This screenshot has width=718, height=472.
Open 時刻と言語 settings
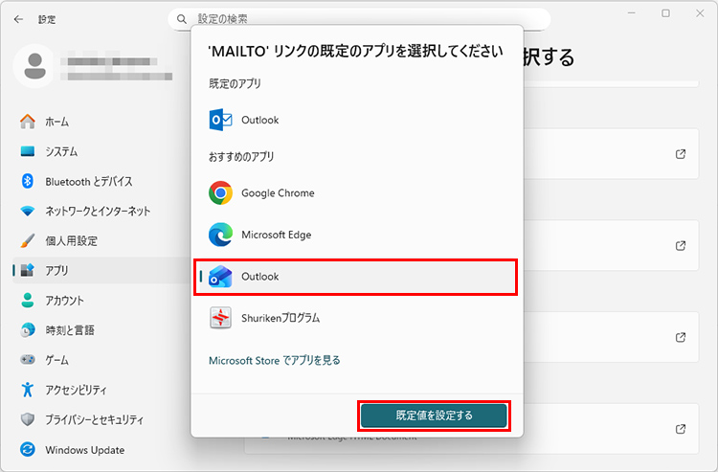point(70,330)
